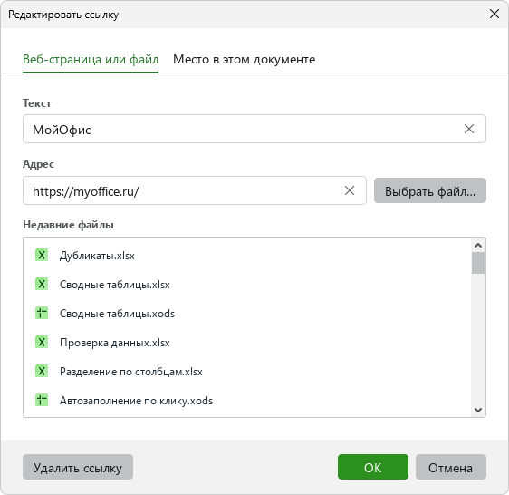Confirm with the OK button
Image resolution: width=509 pixels, height=495 pixels.
click(x=372, y=467)
